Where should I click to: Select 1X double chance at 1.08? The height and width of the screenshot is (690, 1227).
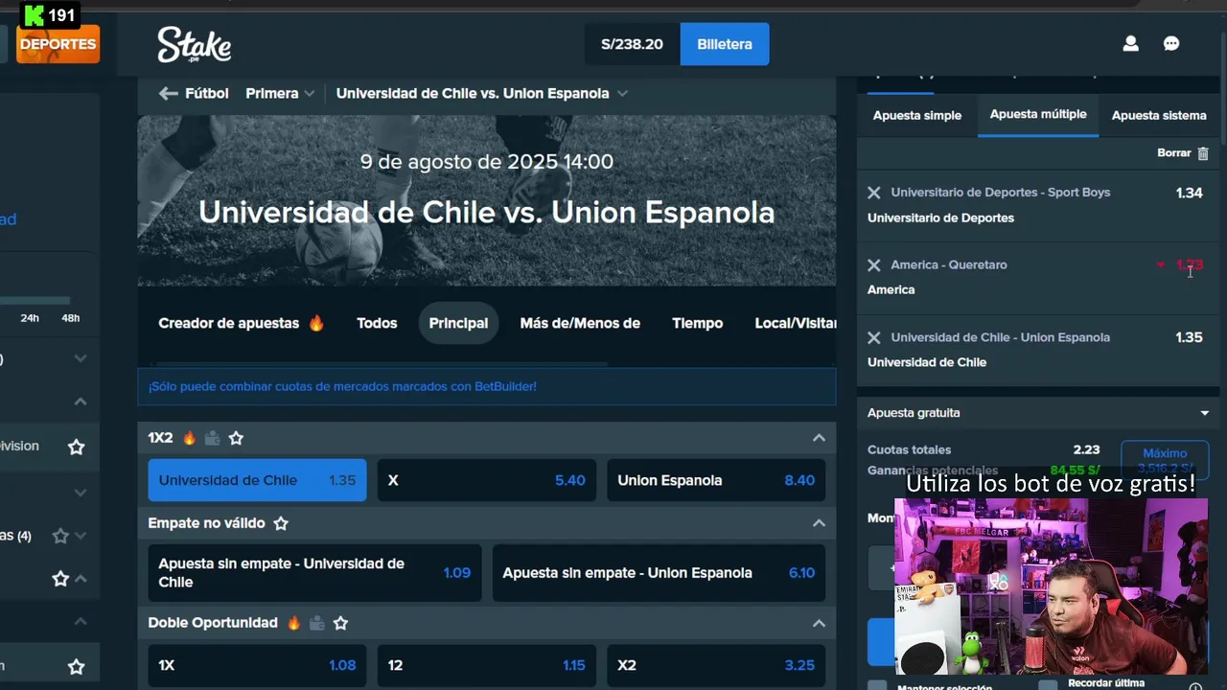coord(257,665)
